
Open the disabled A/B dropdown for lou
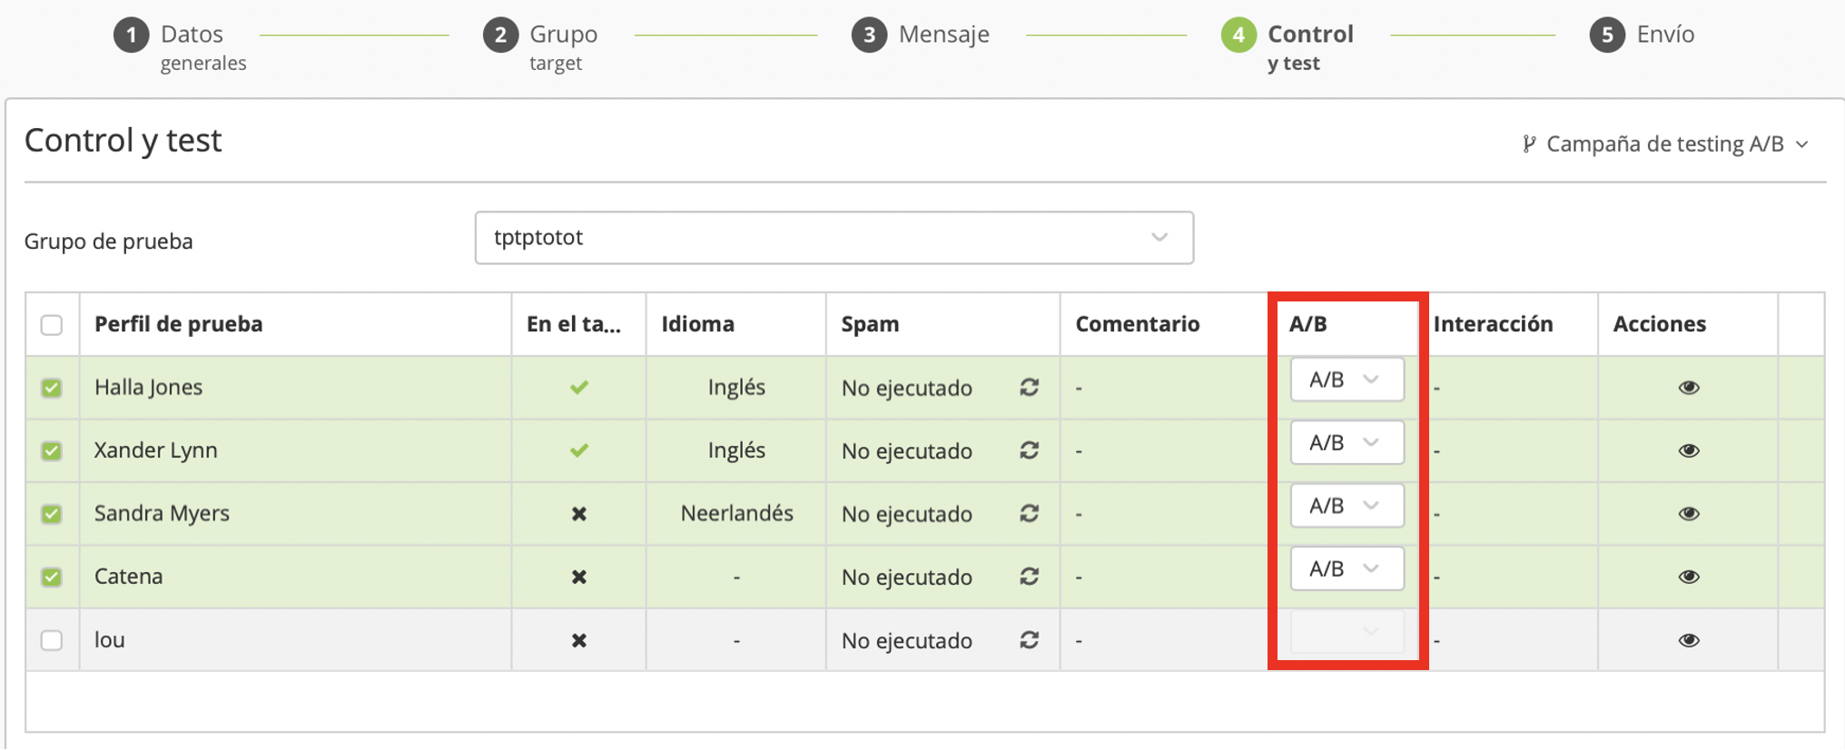[x=1347, y=632]
